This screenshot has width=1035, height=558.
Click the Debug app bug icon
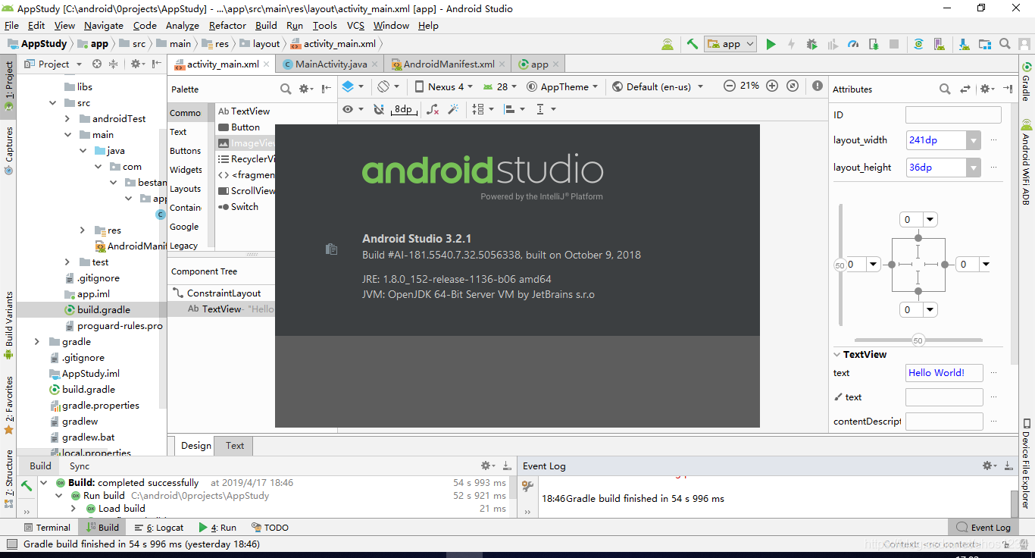811,44
